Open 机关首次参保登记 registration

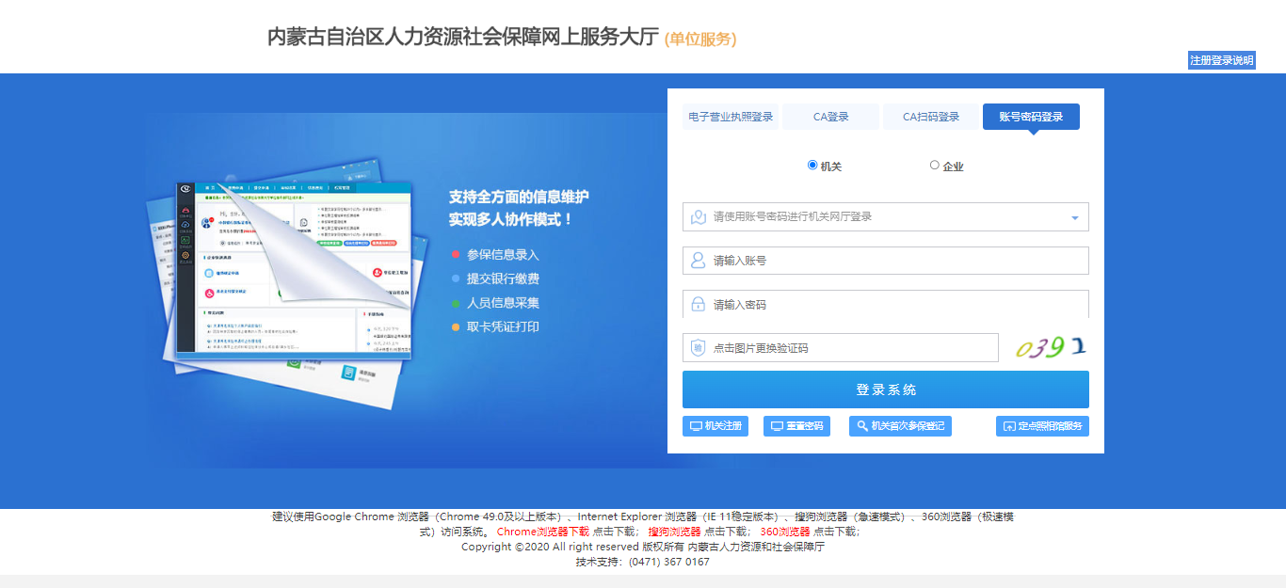coord(900,426)
